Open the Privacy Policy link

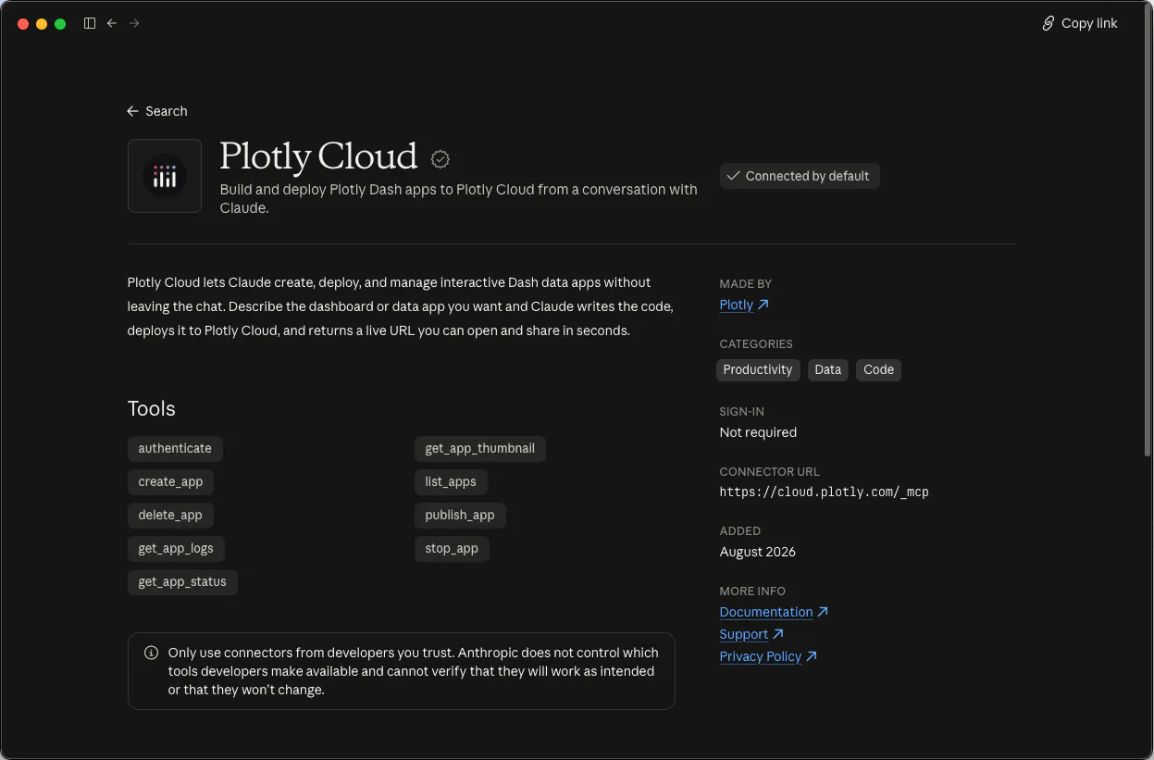[x=768, y=656]
